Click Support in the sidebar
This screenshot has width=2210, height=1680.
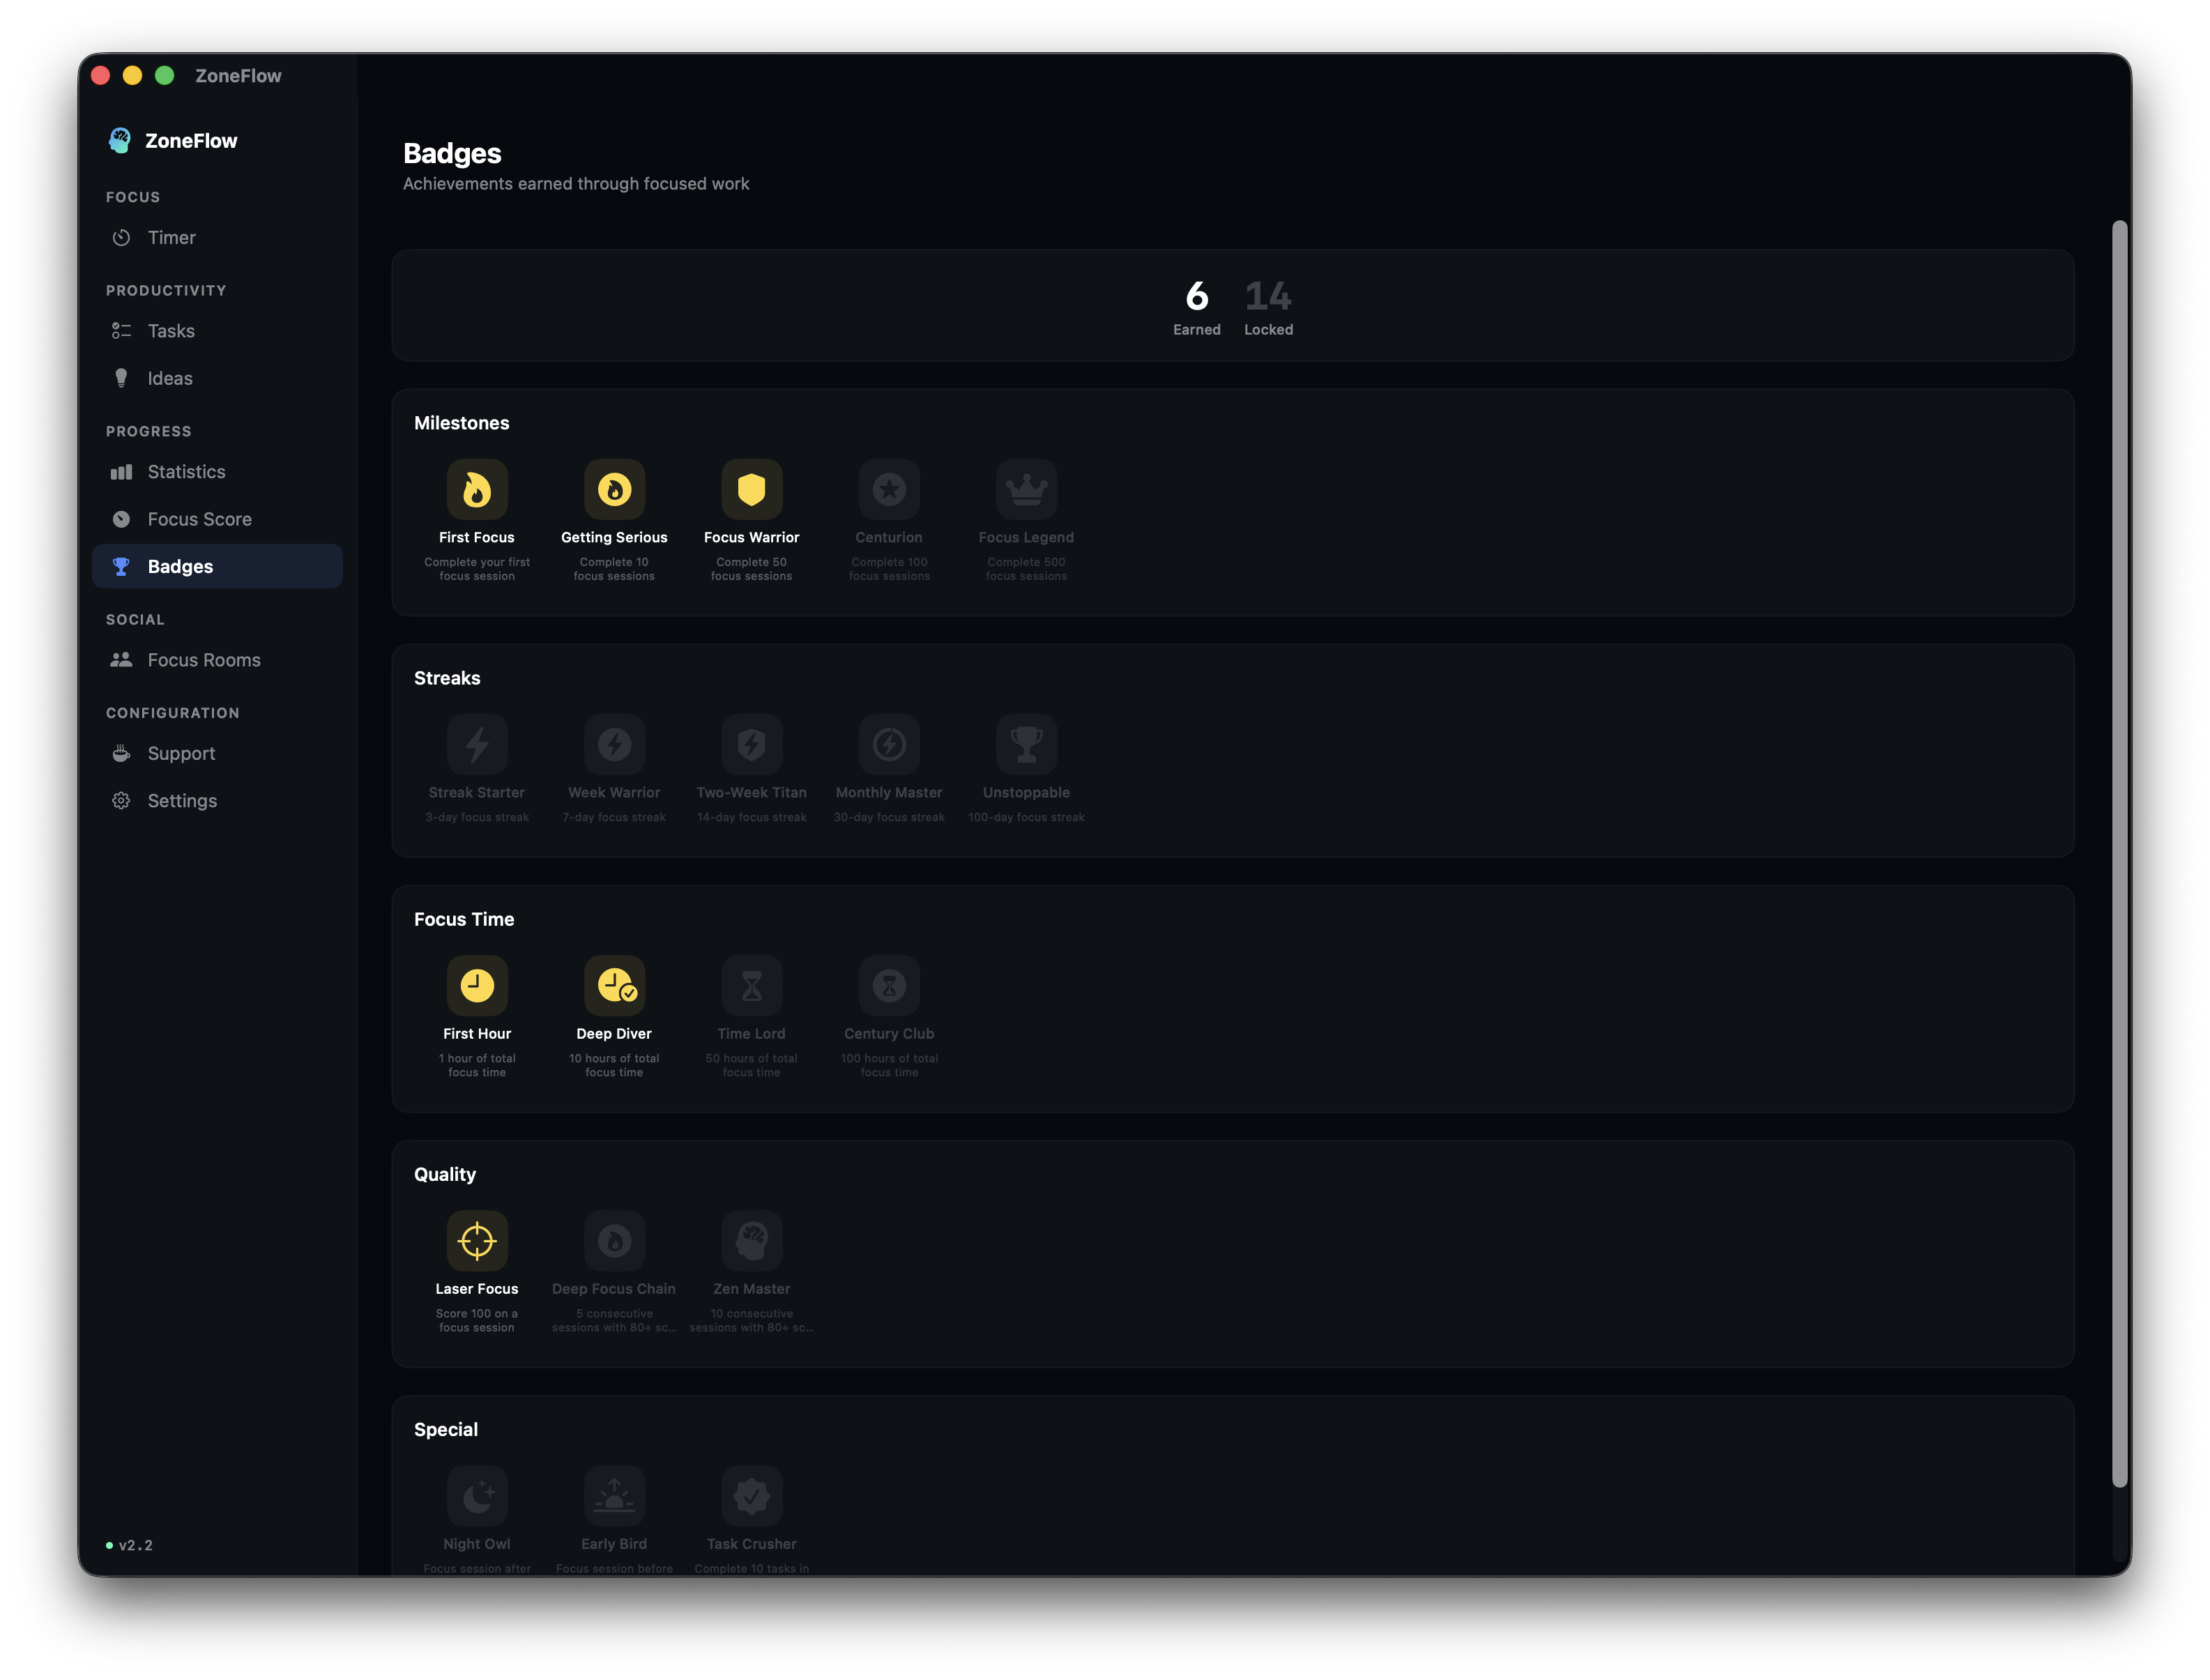coord(181,753)
